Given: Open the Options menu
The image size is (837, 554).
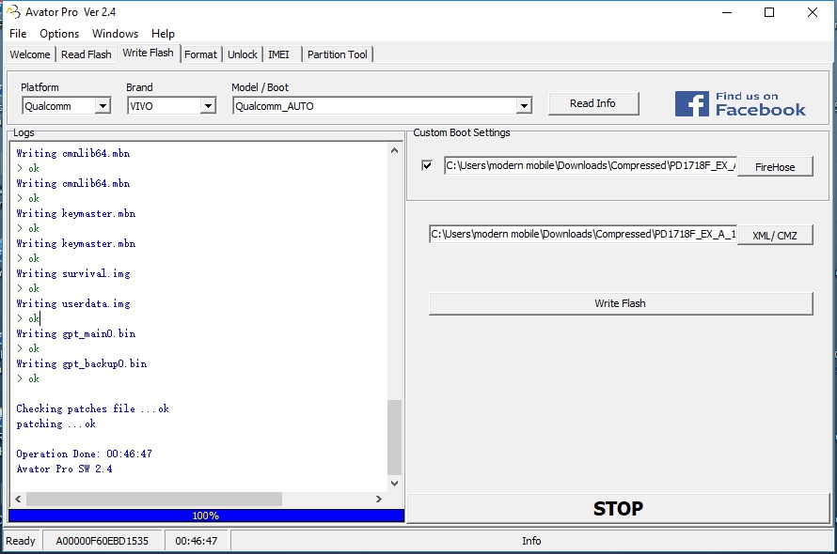Looking at the screenshot, I should click(59, 34).
